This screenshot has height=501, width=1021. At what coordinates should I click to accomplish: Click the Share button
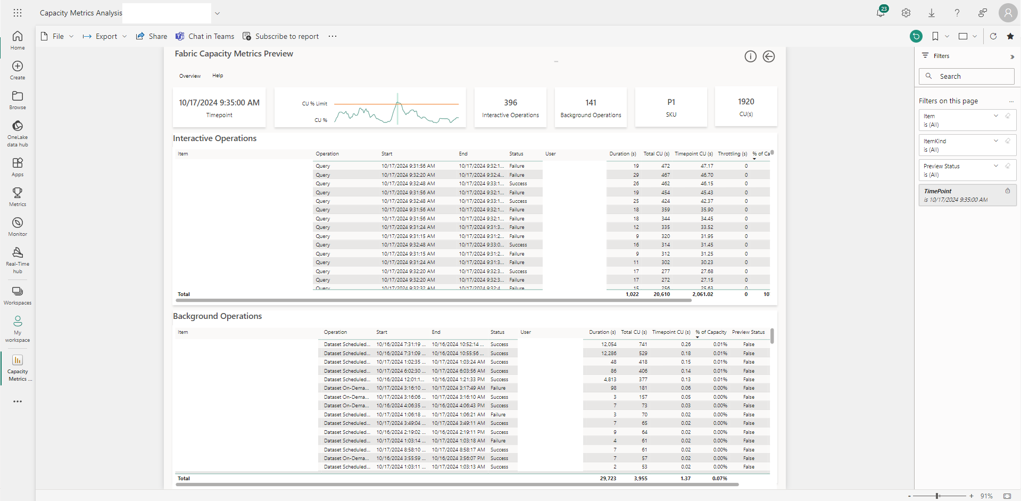tap(152, 36)
